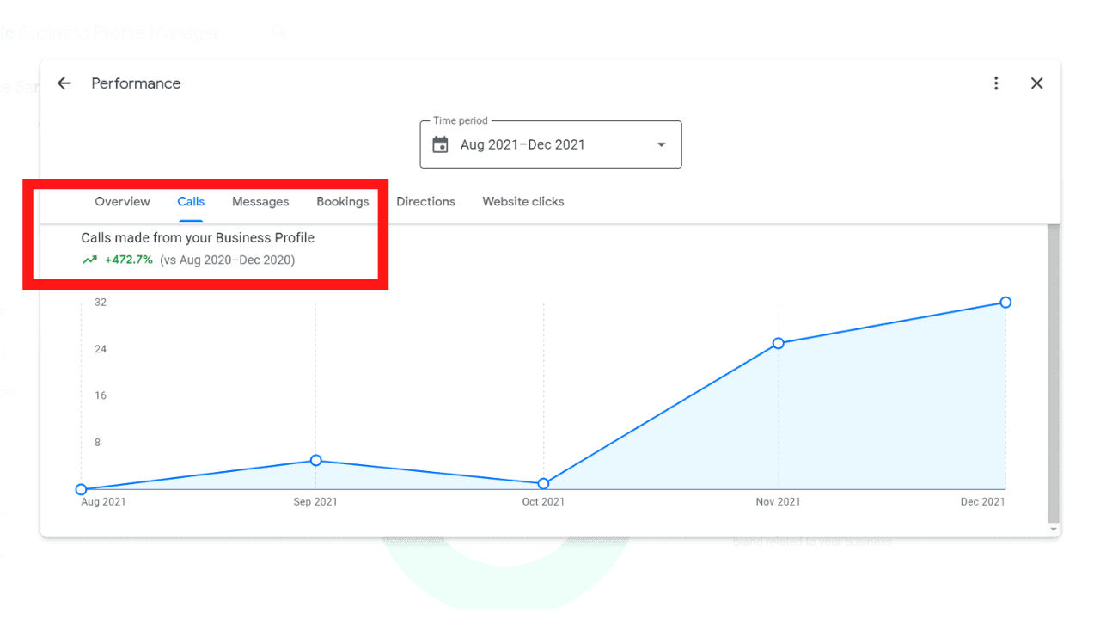Click the Oct 2021 data point

pyautogui.click(x=543, y=484)
